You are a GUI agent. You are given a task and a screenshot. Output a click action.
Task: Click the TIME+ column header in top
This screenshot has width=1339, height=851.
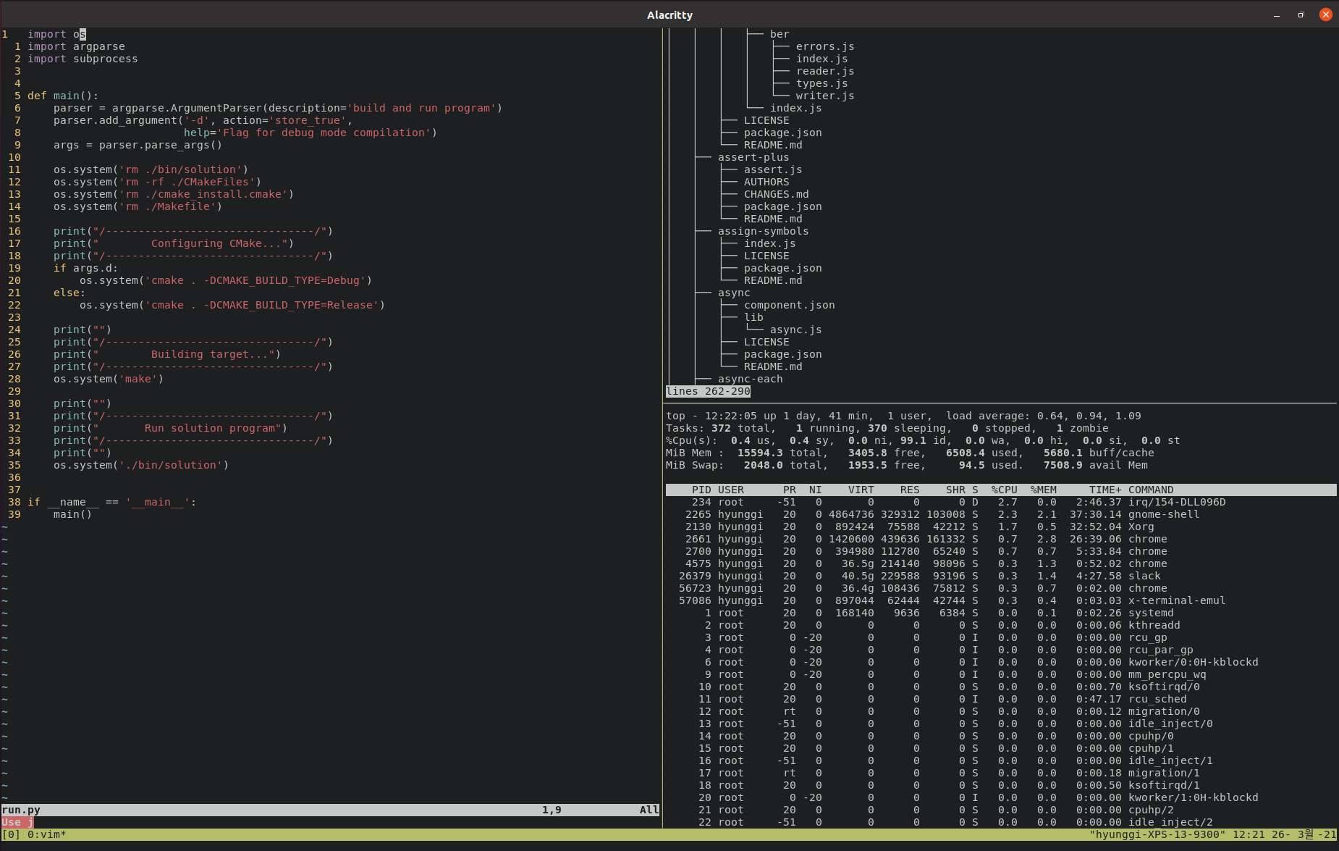click(1105, 490)
